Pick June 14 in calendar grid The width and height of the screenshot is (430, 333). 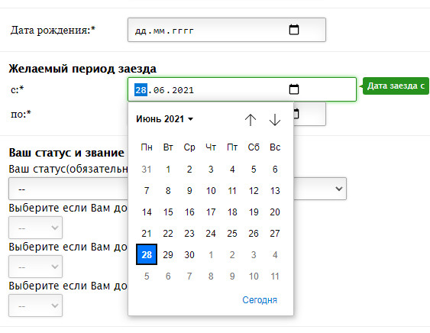pos(147,212)
